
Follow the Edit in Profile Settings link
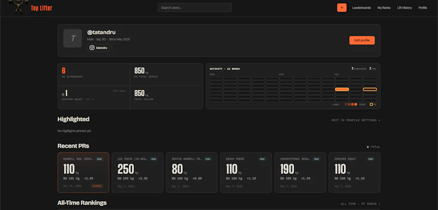355,120
